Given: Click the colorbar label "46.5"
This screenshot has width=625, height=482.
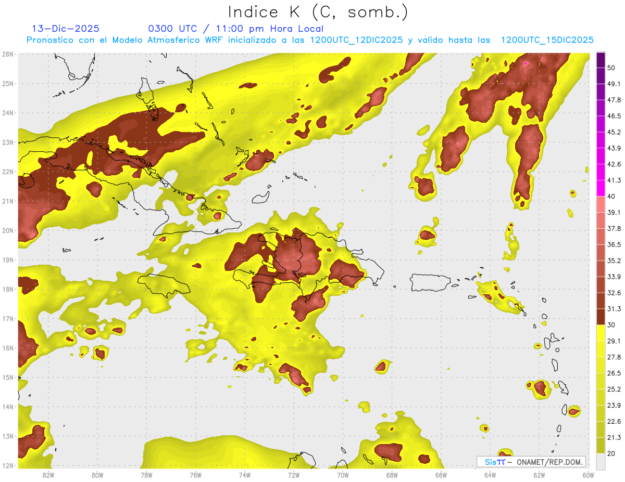Looking at the screenshot, I should pos(614,116).
